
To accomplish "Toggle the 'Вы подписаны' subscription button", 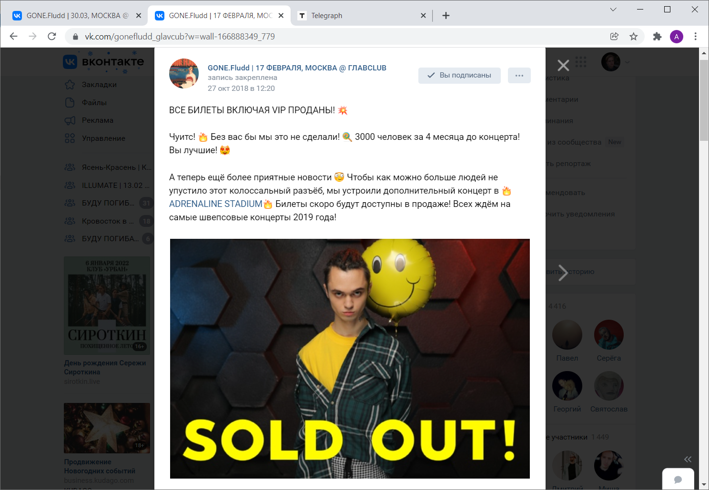I will pos(459,76).
